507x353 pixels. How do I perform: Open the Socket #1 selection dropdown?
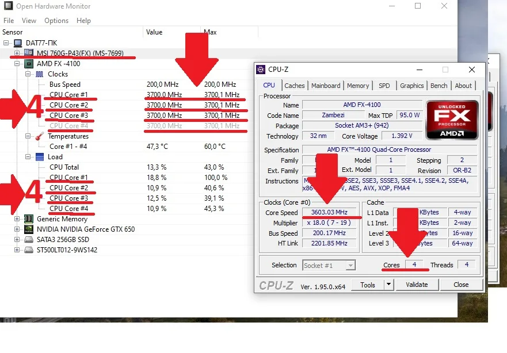coord(350,266)
